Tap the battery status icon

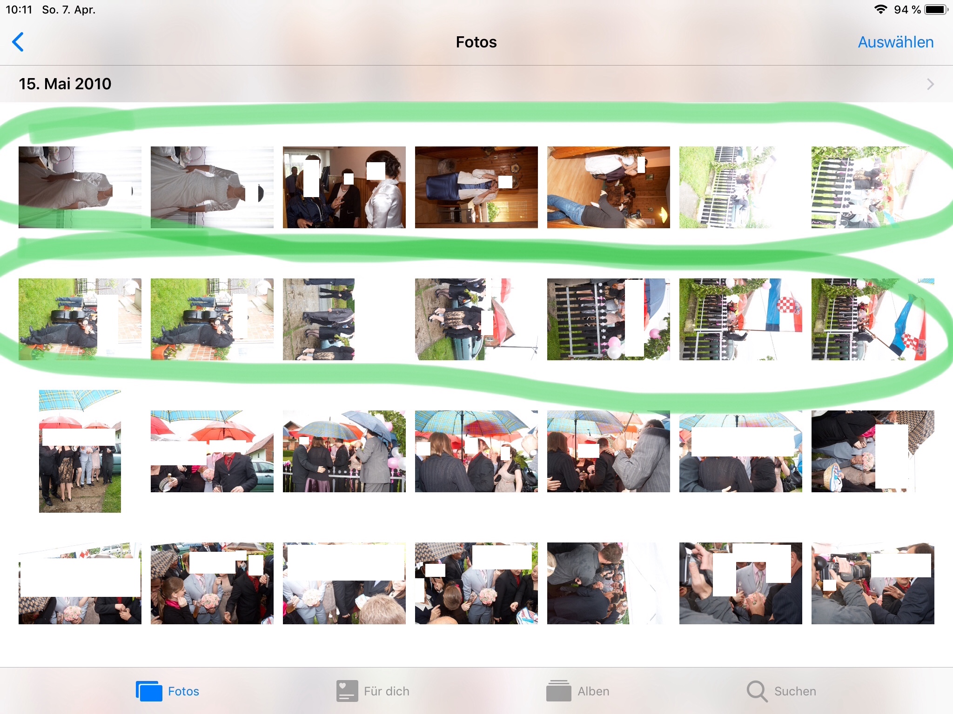click(x=935, y=9)
